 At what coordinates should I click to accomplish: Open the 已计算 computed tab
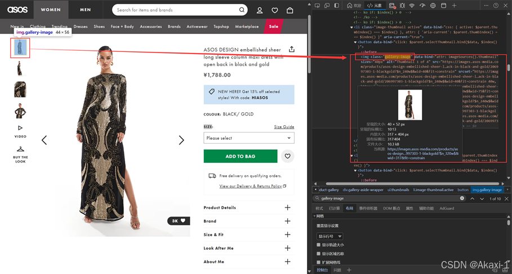[334, 208]
